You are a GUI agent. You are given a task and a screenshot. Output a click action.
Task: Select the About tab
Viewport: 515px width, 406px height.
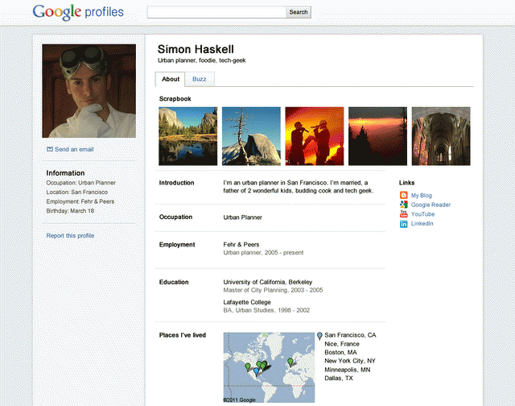171,79
